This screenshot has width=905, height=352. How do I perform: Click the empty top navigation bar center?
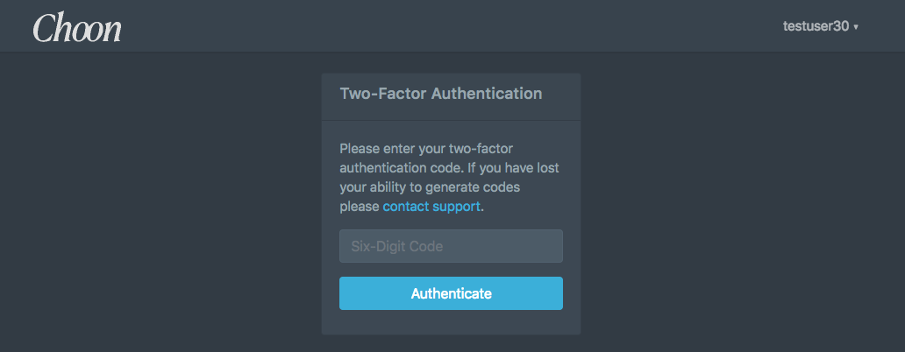[452, 26]
